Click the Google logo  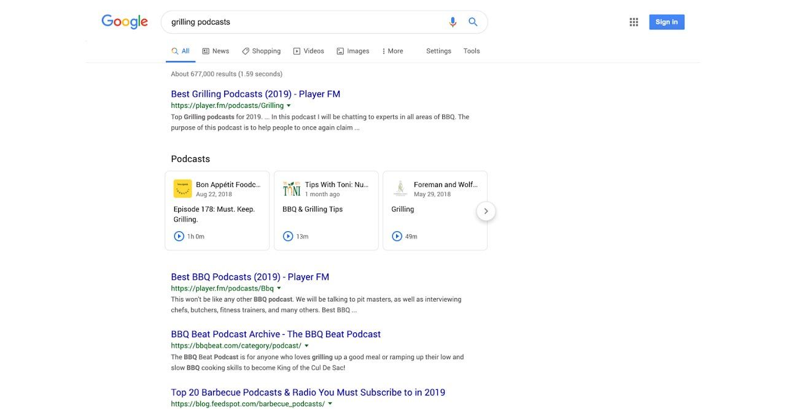pyautogui.click(x=125, y=21)
